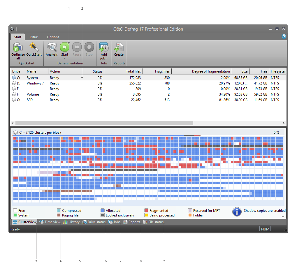Click the horizontal scrollbar thumb of drive list
Viewport: 297px width, 273px height.
(x=104, y=123)
